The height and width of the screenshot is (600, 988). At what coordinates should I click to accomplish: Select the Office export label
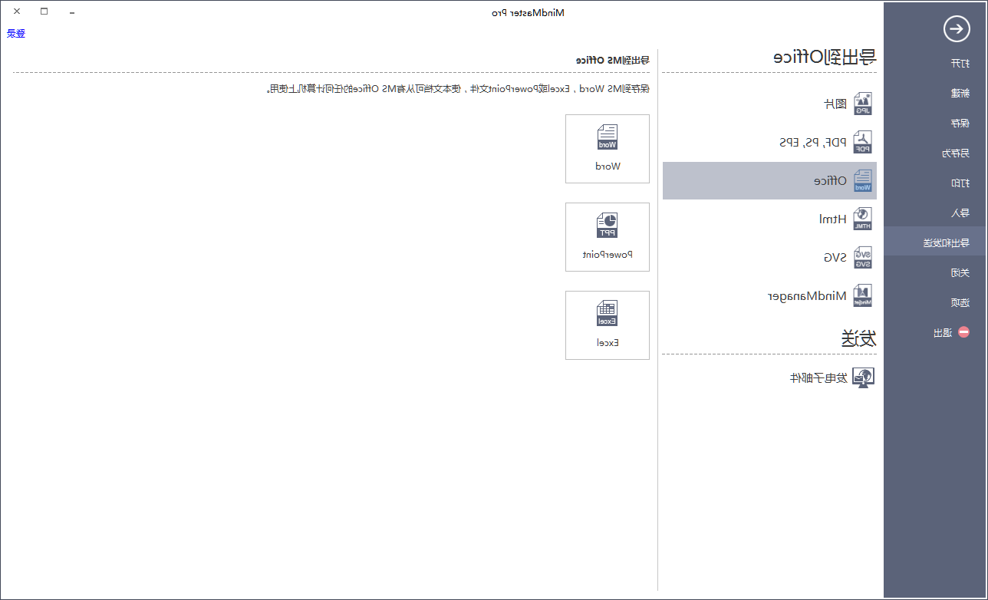831,180
